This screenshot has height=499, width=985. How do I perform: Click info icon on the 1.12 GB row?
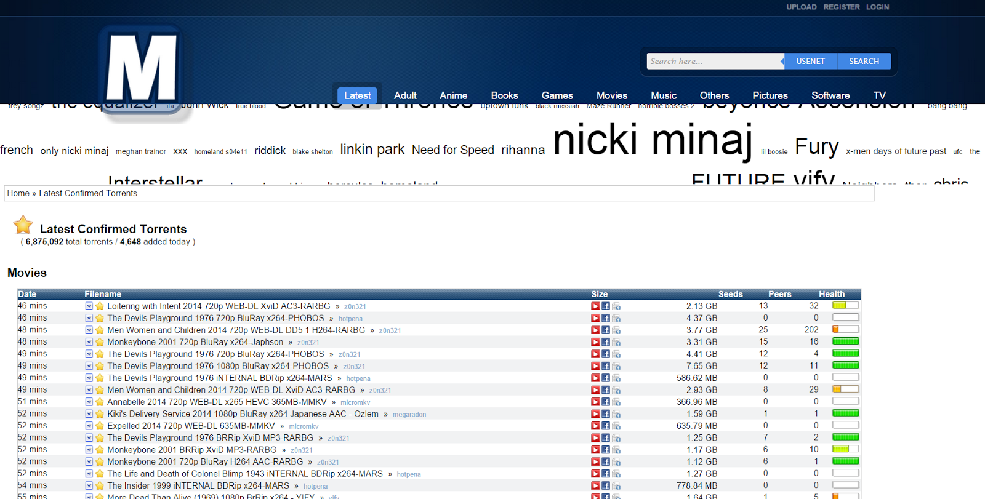(616, 461)
